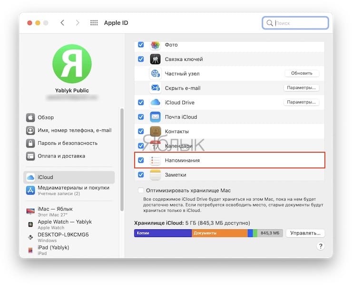
Task: Click the Скрыть e-mail envelope icon
Action: [155, 88]
